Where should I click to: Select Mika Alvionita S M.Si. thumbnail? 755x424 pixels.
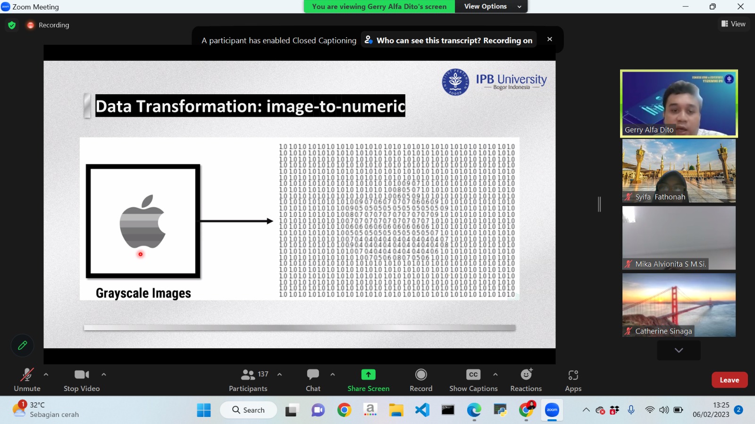click(679, 238)
